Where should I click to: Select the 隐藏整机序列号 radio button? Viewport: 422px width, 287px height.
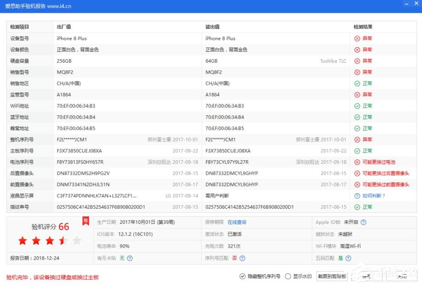pyautogui.click(x=242, y=276)
